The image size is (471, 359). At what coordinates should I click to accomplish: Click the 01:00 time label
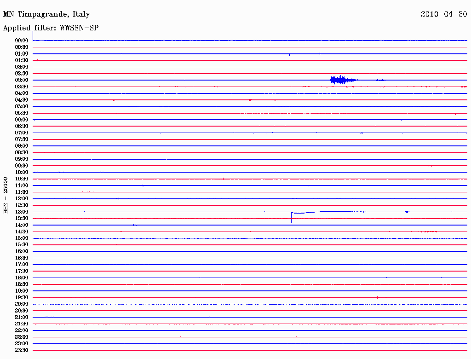click(22, 53)
